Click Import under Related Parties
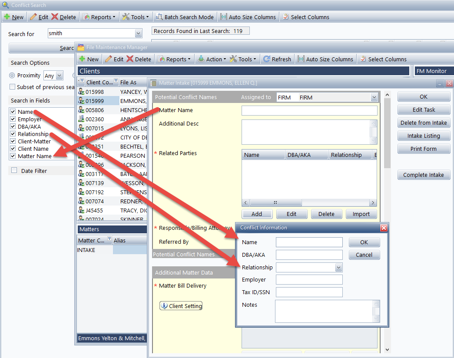454x358 pixels. point(361,214)
